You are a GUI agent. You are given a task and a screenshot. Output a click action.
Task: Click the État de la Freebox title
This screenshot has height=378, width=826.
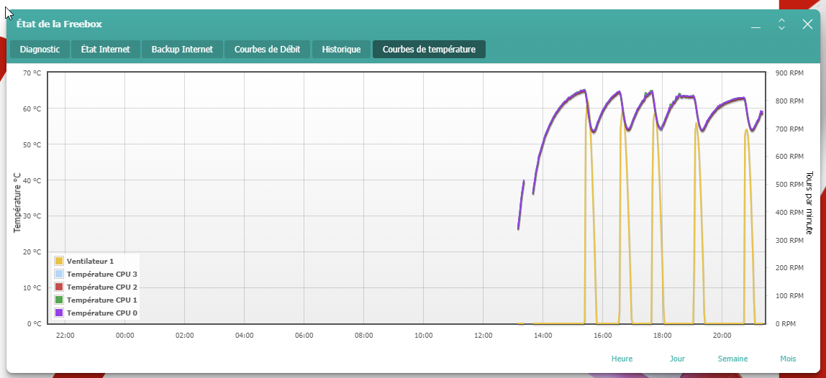[x=60, y=24]
